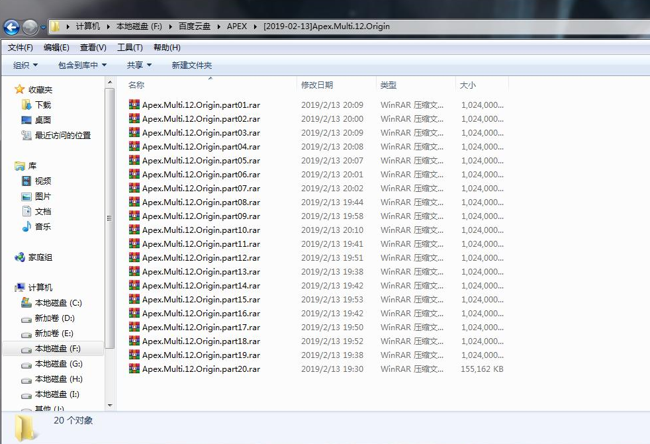Viewport: 650px width, 444px height.
Task: Select 本地磁盘 (F:) in the address breadcrumb
Action: [139, 26]
